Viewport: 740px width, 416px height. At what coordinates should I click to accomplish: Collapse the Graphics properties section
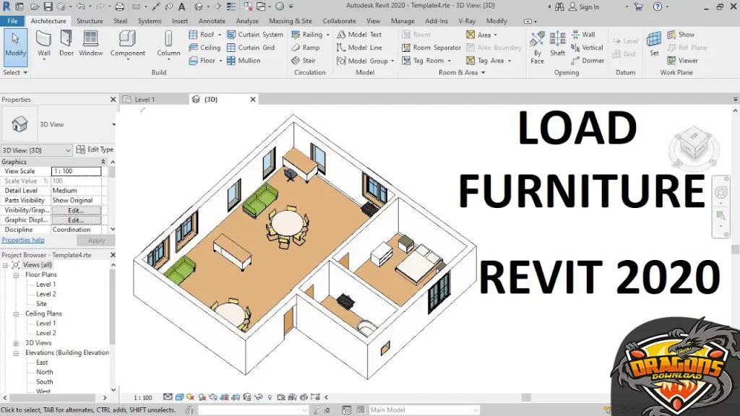[103, 162]
